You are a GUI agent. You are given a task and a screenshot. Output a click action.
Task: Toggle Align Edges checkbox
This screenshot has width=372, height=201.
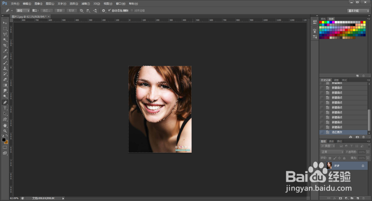coord(132,10)
